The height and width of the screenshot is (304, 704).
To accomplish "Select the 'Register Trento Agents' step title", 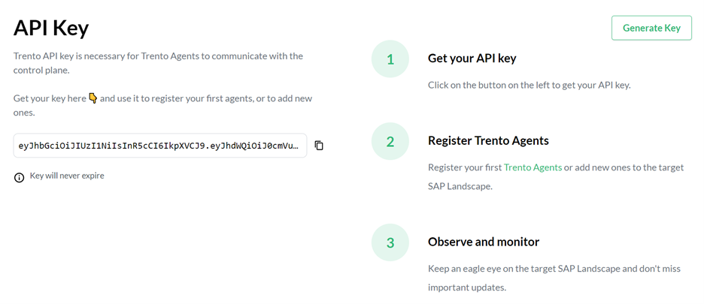I will tap(488, 140).
